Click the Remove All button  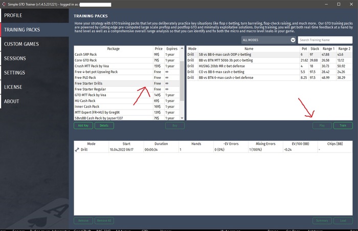104,221
